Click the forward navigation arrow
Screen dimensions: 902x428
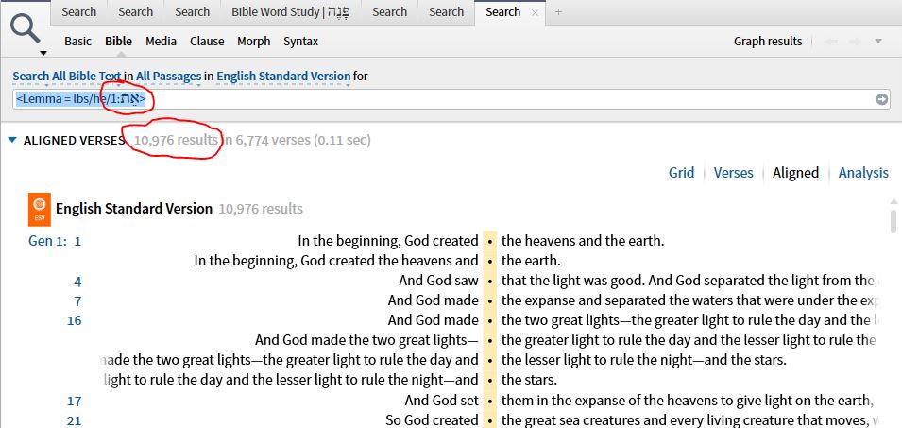pyautogui.click(x=856, y=42)
